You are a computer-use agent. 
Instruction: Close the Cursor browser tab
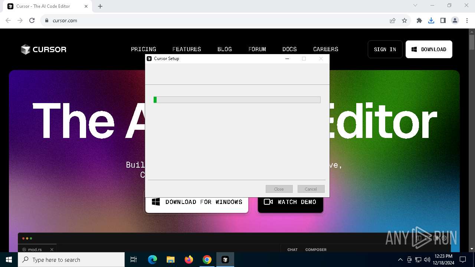click(86, 6)
